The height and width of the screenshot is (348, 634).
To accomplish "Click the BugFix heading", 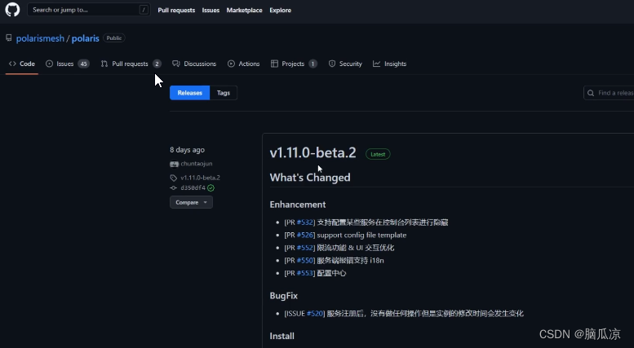I will tap(284, 296).
